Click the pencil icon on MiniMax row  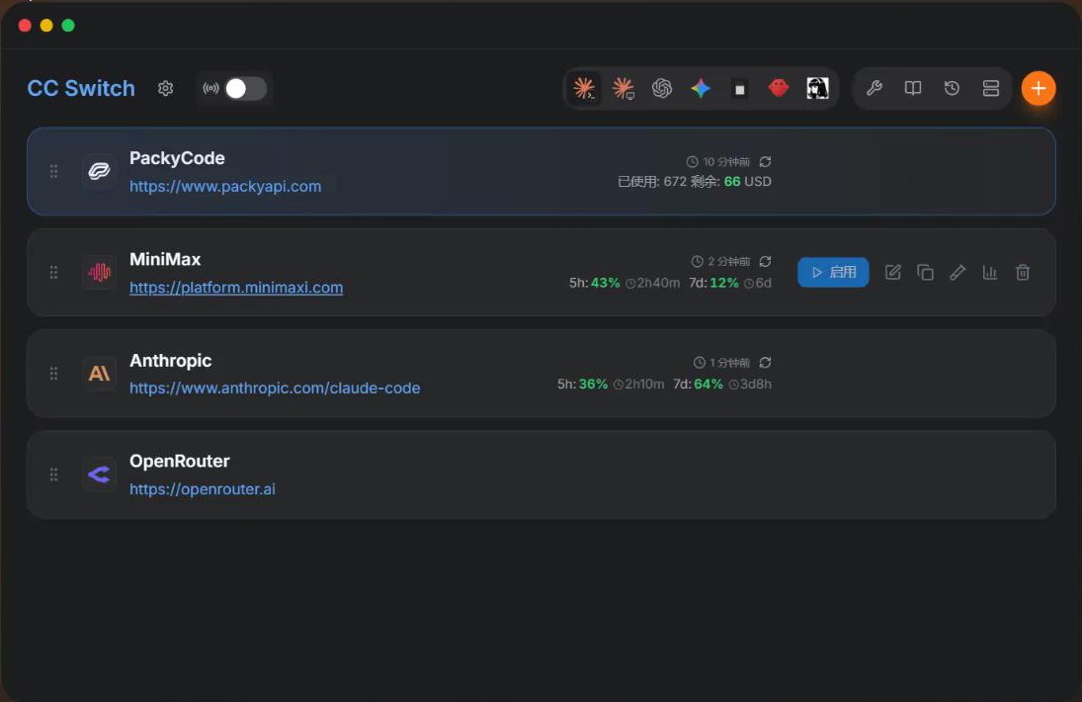957,273
